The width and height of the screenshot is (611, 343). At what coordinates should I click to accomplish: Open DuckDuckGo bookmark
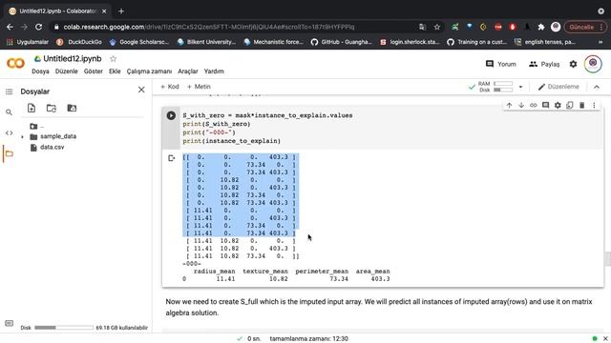(79, 42)
